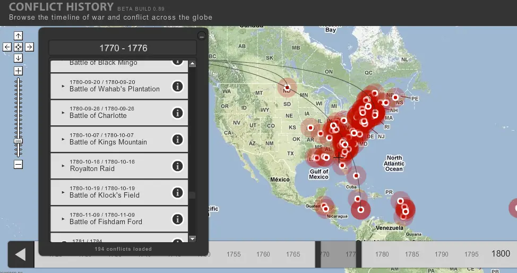The width and height of the screenshot is (517, 273).
Task: Open info for Battle of Kings Mountain
Action: point(177,140)
